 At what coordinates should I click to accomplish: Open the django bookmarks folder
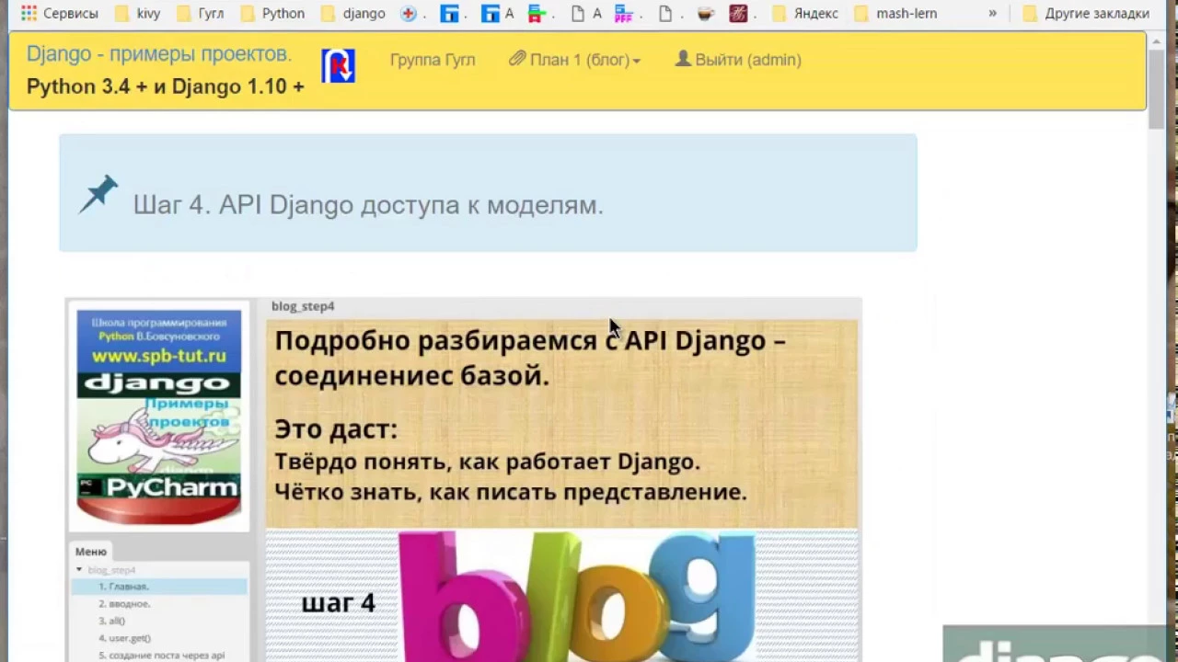[x=352, y=14]
